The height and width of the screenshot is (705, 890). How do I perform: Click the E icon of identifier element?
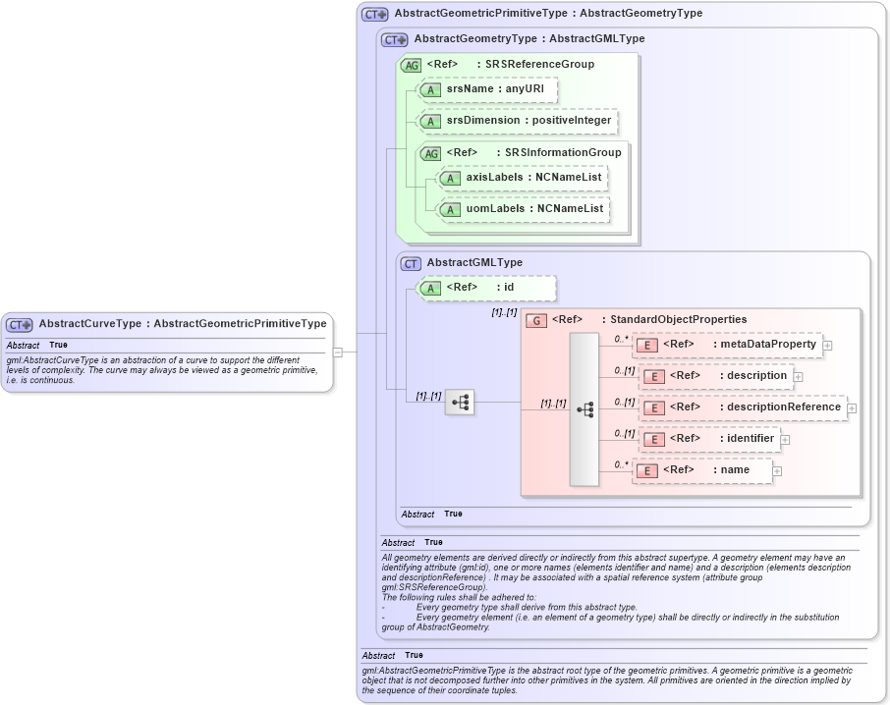[x=654, y=440]
